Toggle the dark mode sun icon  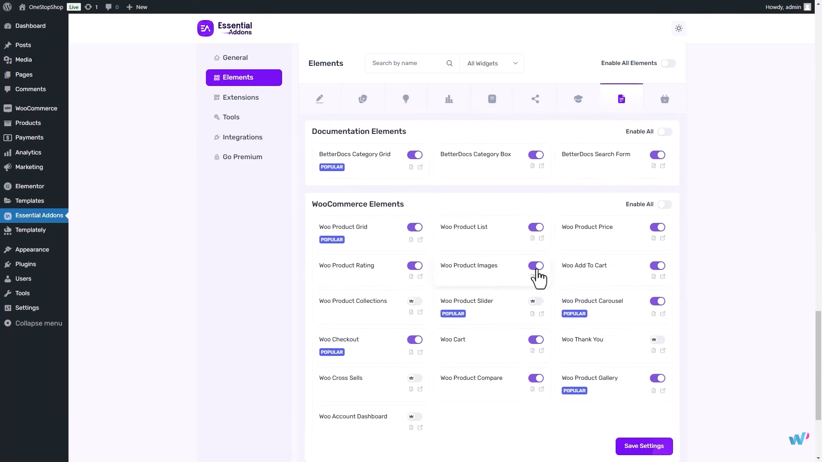pos(679,28)
